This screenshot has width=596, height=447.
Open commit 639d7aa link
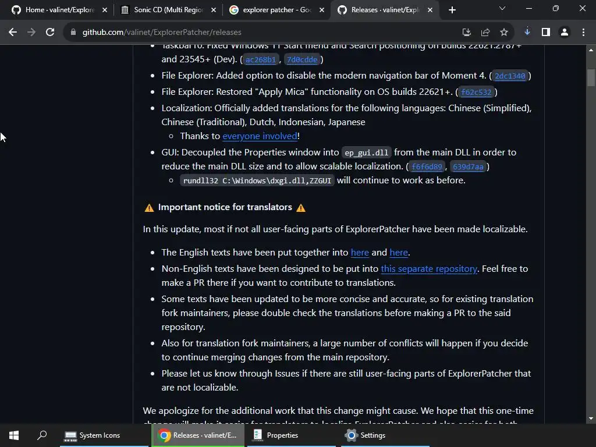pyautogui.click(x=468, y=167)
